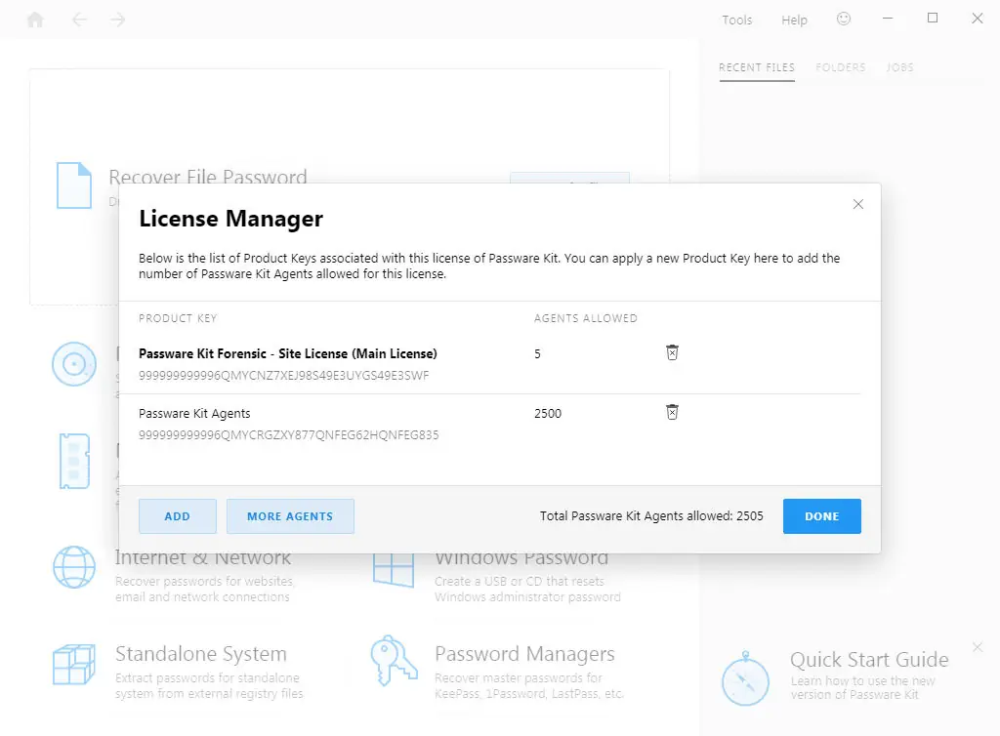Confirm with the DONE button
Screen dimensions: 1000x736
822,516
